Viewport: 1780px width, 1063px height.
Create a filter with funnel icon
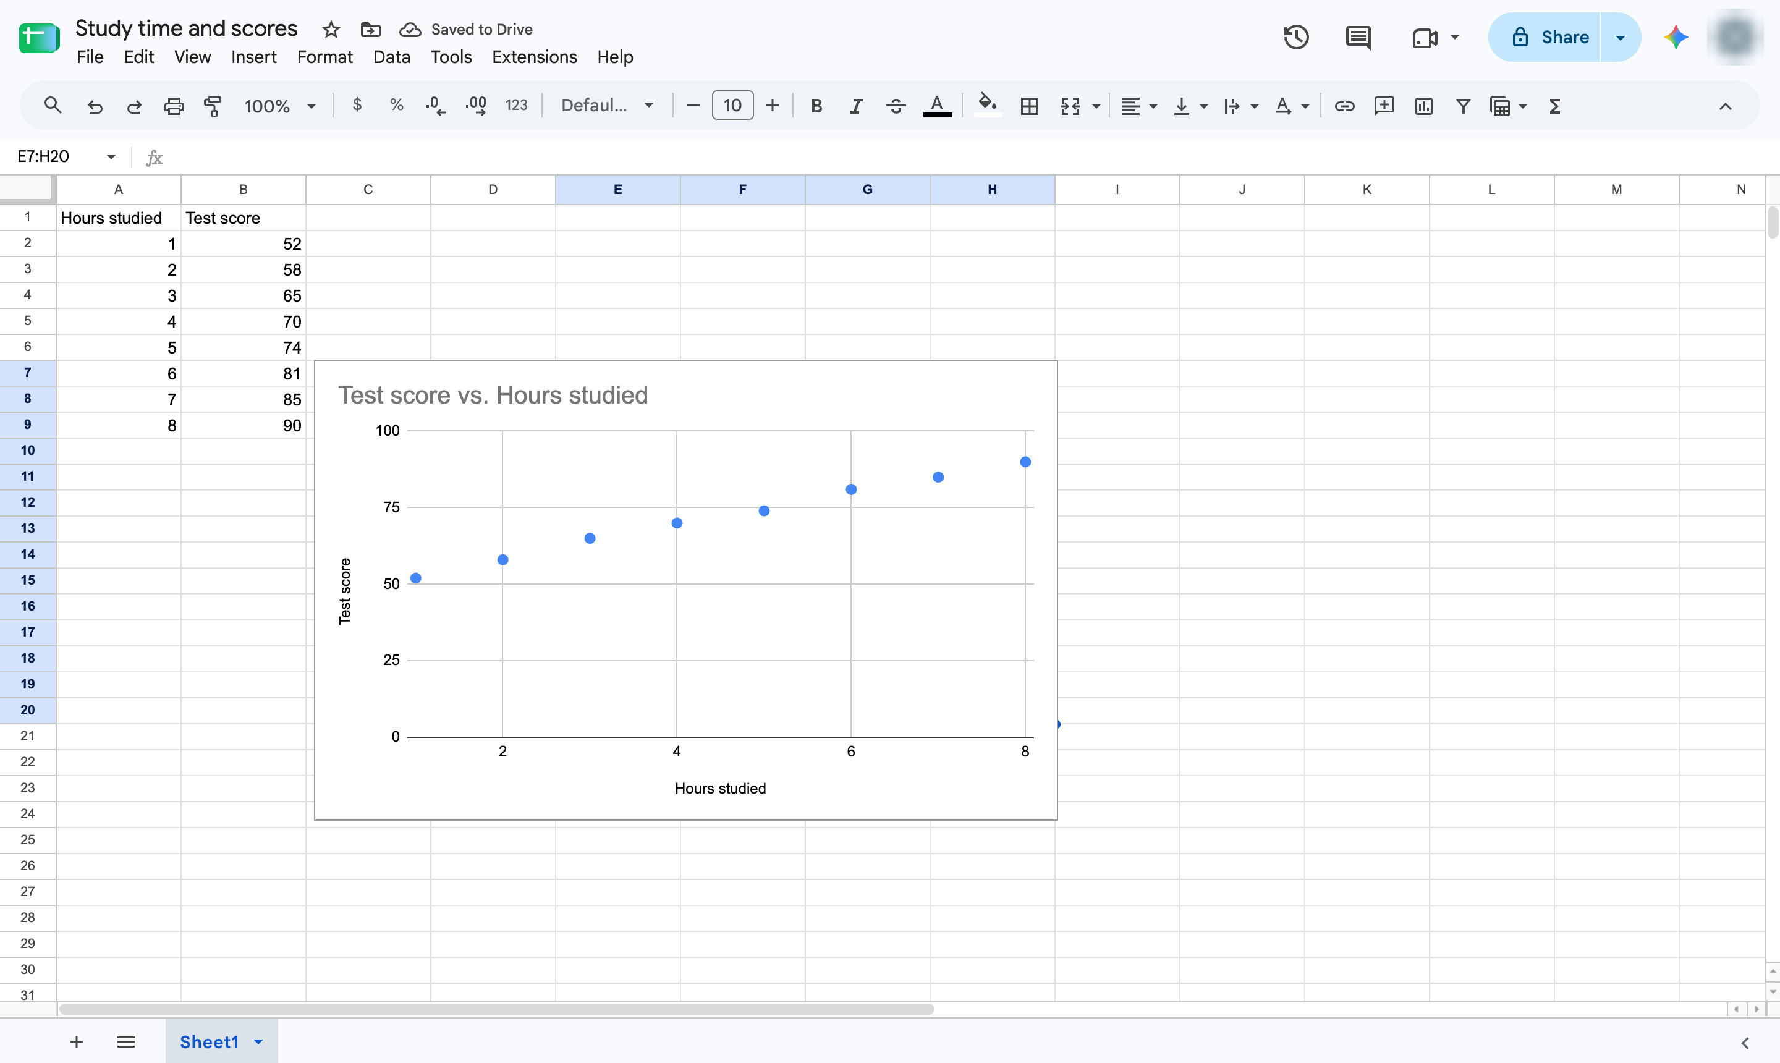(x=1463, y=106)
